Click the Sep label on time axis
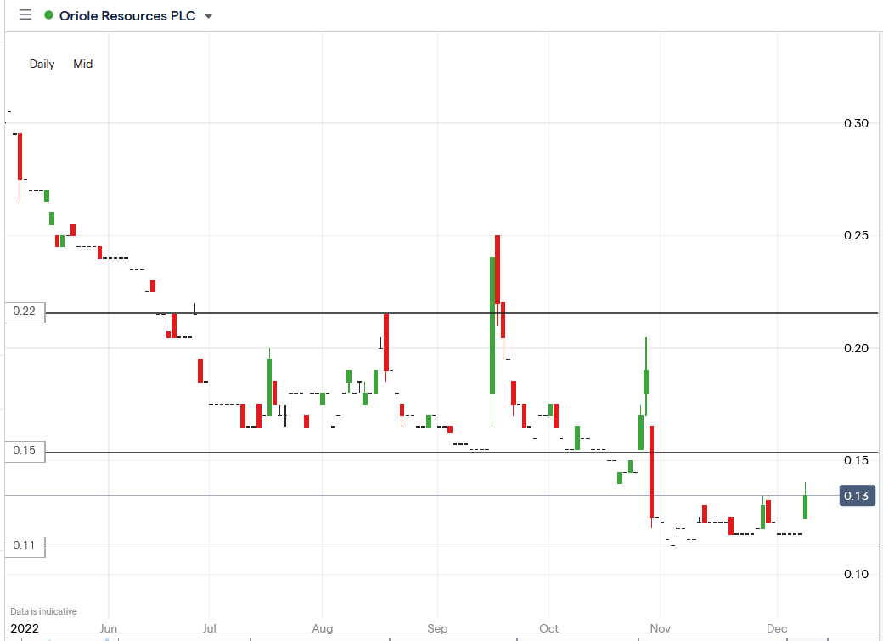883x641 pixels. 437,628
